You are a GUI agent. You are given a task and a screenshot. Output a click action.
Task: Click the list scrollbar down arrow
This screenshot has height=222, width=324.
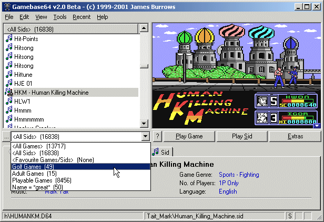(x=144, y=124)
